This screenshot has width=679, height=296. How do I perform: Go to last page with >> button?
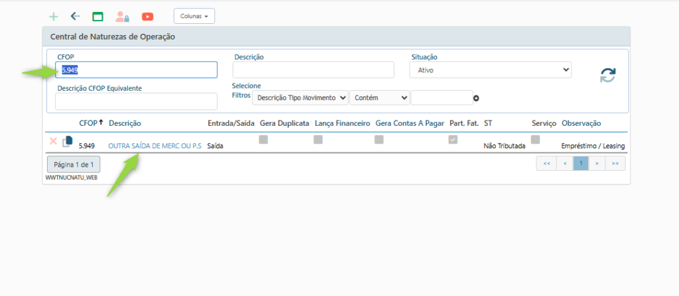tap(615, 164)
